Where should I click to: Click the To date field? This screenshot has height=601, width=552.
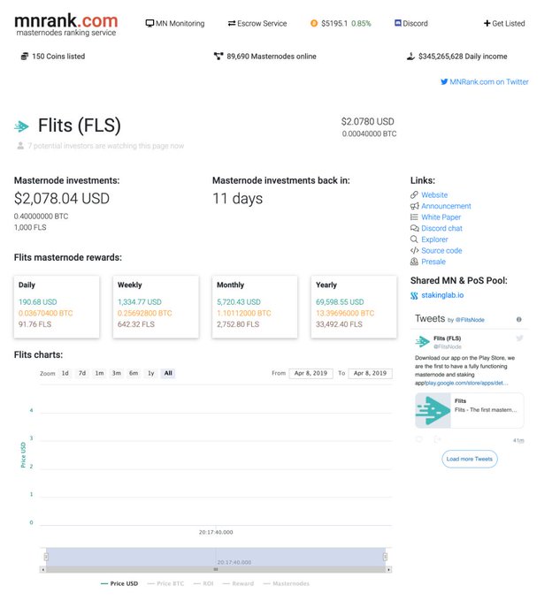point(370,373)
